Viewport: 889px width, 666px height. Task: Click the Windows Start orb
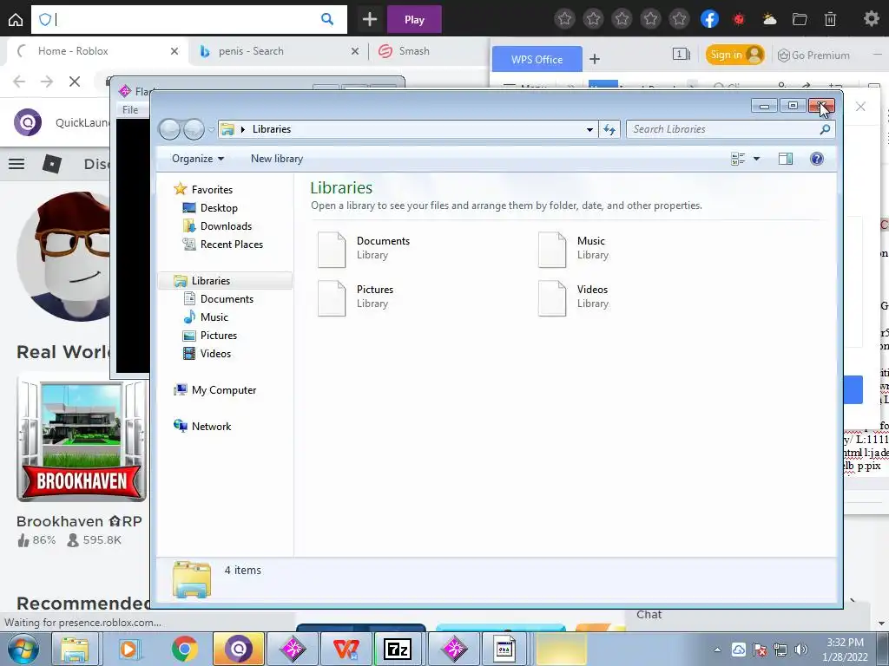(x=22, y=649)
